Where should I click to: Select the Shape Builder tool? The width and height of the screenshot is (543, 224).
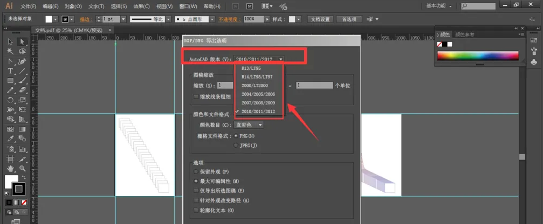click(x=11, y=119)
